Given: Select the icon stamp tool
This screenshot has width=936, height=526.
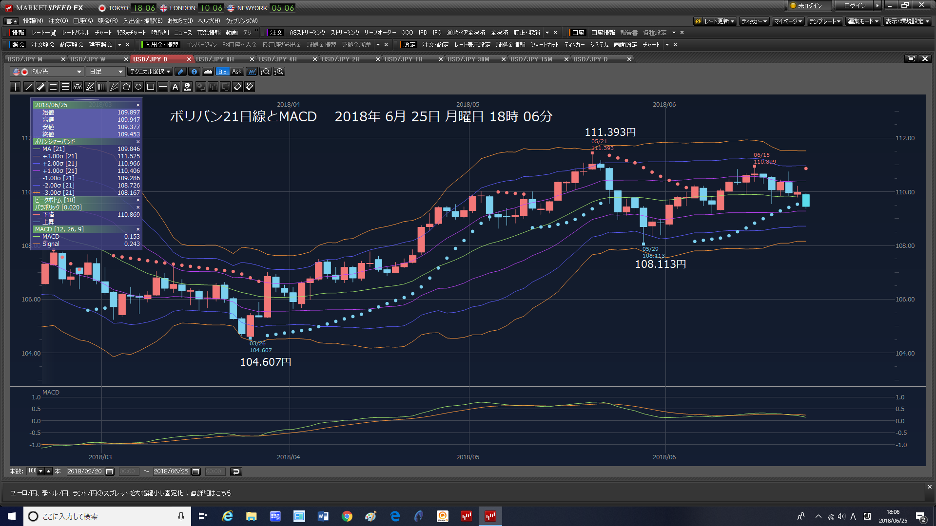Looking at the screenshot, I should click(x=187, y=87).
